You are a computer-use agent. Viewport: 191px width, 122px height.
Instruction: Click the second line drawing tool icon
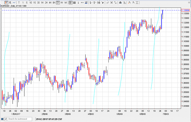[95, 2]
